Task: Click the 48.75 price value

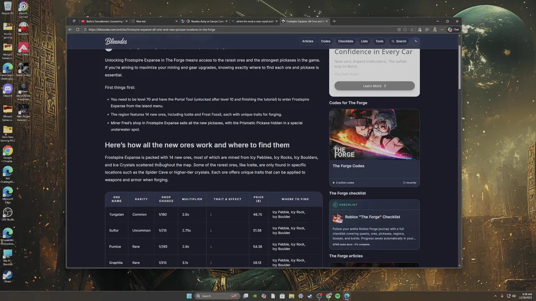Action: [258, 214]
